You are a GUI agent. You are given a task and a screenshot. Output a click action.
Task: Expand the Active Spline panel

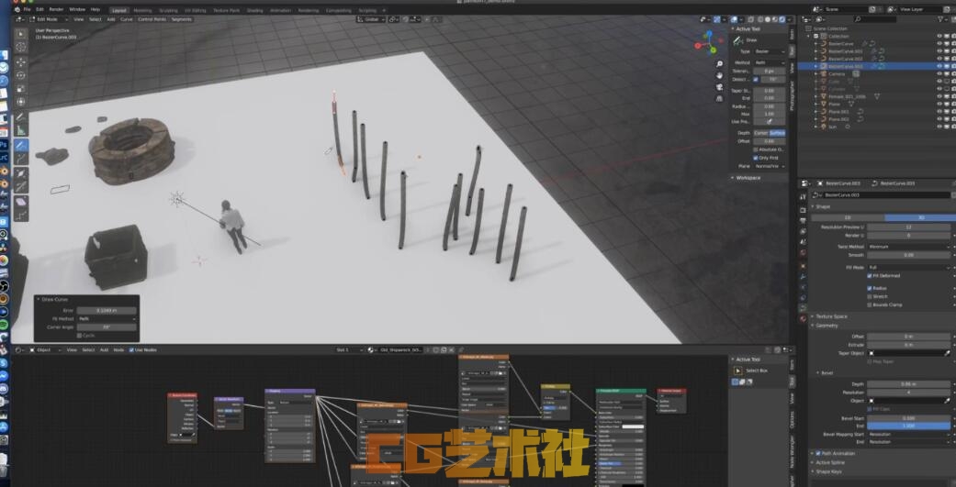[x=830, y=462]
